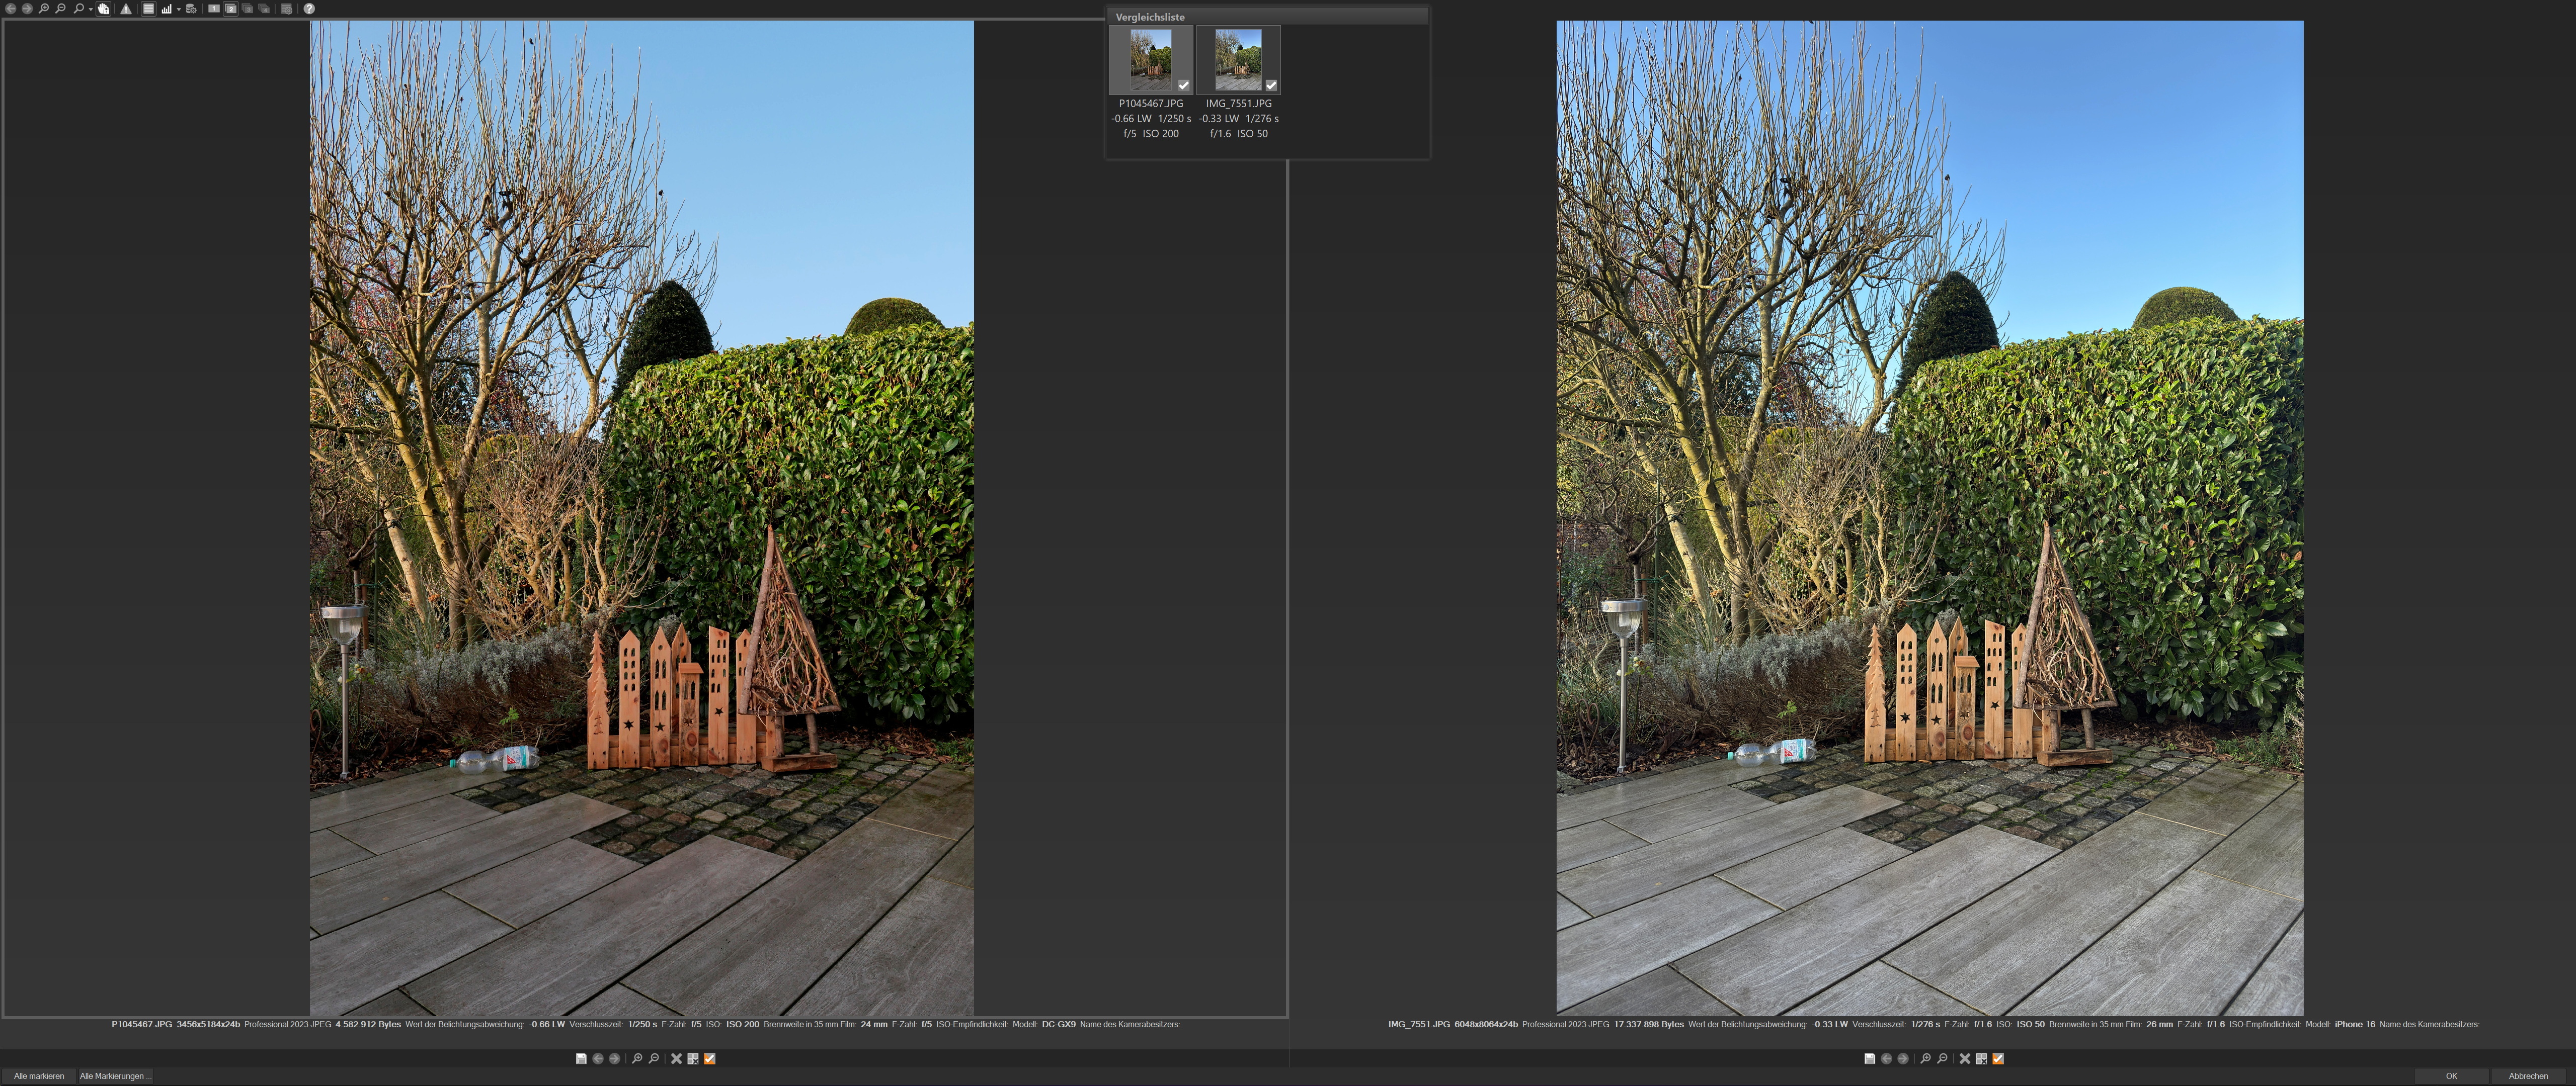The image size is (2576, 1086).
Task: Confirm with the OK button
Action: click(x=2451, y=1076)
